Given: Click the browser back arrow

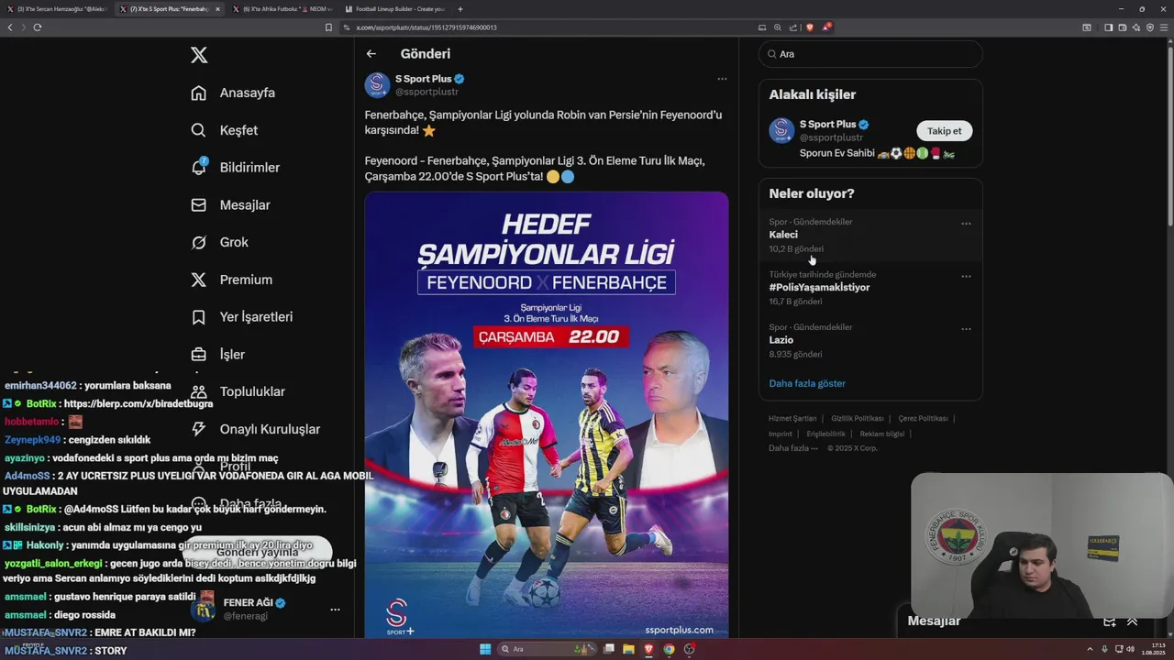Looking at the screenshot, I should point(10,27).
